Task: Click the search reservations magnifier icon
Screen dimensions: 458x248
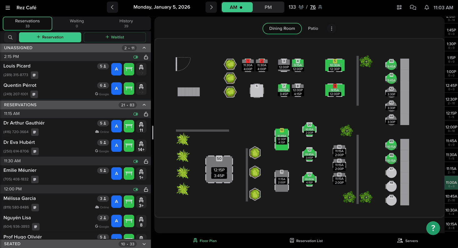Action: 10,37
